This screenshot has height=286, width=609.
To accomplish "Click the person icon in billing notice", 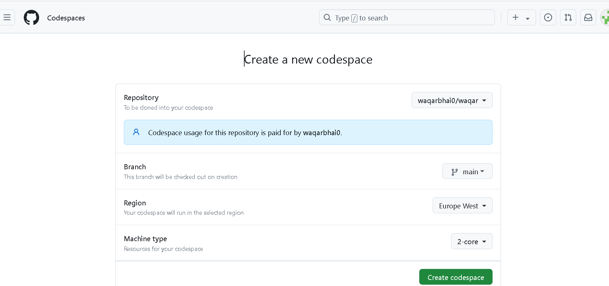I will pyautogui.click(x=136, y=132).
